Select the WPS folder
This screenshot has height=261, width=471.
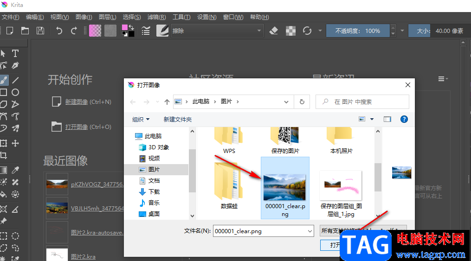229,140
